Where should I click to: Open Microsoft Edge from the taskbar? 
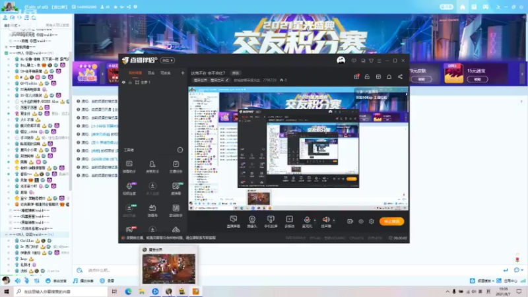tap(128, 291)
